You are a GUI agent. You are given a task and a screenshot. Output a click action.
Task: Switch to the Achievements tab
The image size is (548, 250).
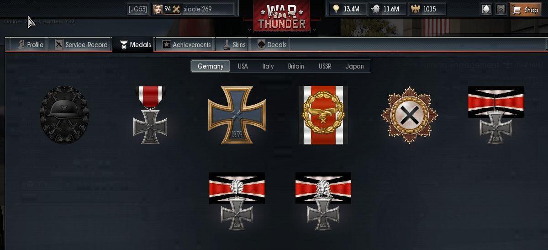pos(187,44)
